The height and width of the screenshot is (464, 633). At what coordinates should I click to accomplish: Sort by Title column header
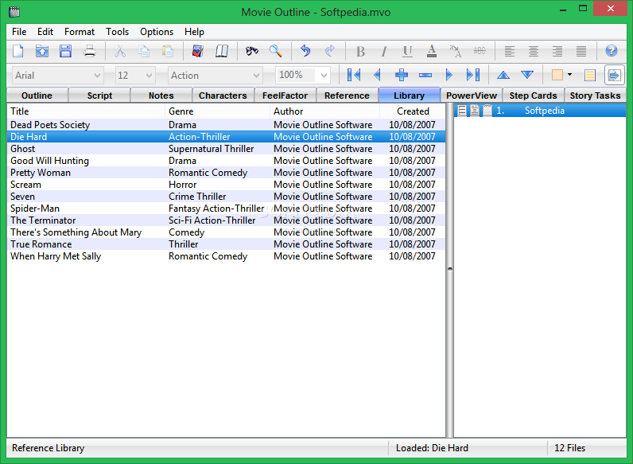point(86,111)
